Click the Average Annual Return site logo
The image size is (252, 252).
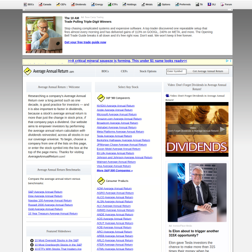48,71
